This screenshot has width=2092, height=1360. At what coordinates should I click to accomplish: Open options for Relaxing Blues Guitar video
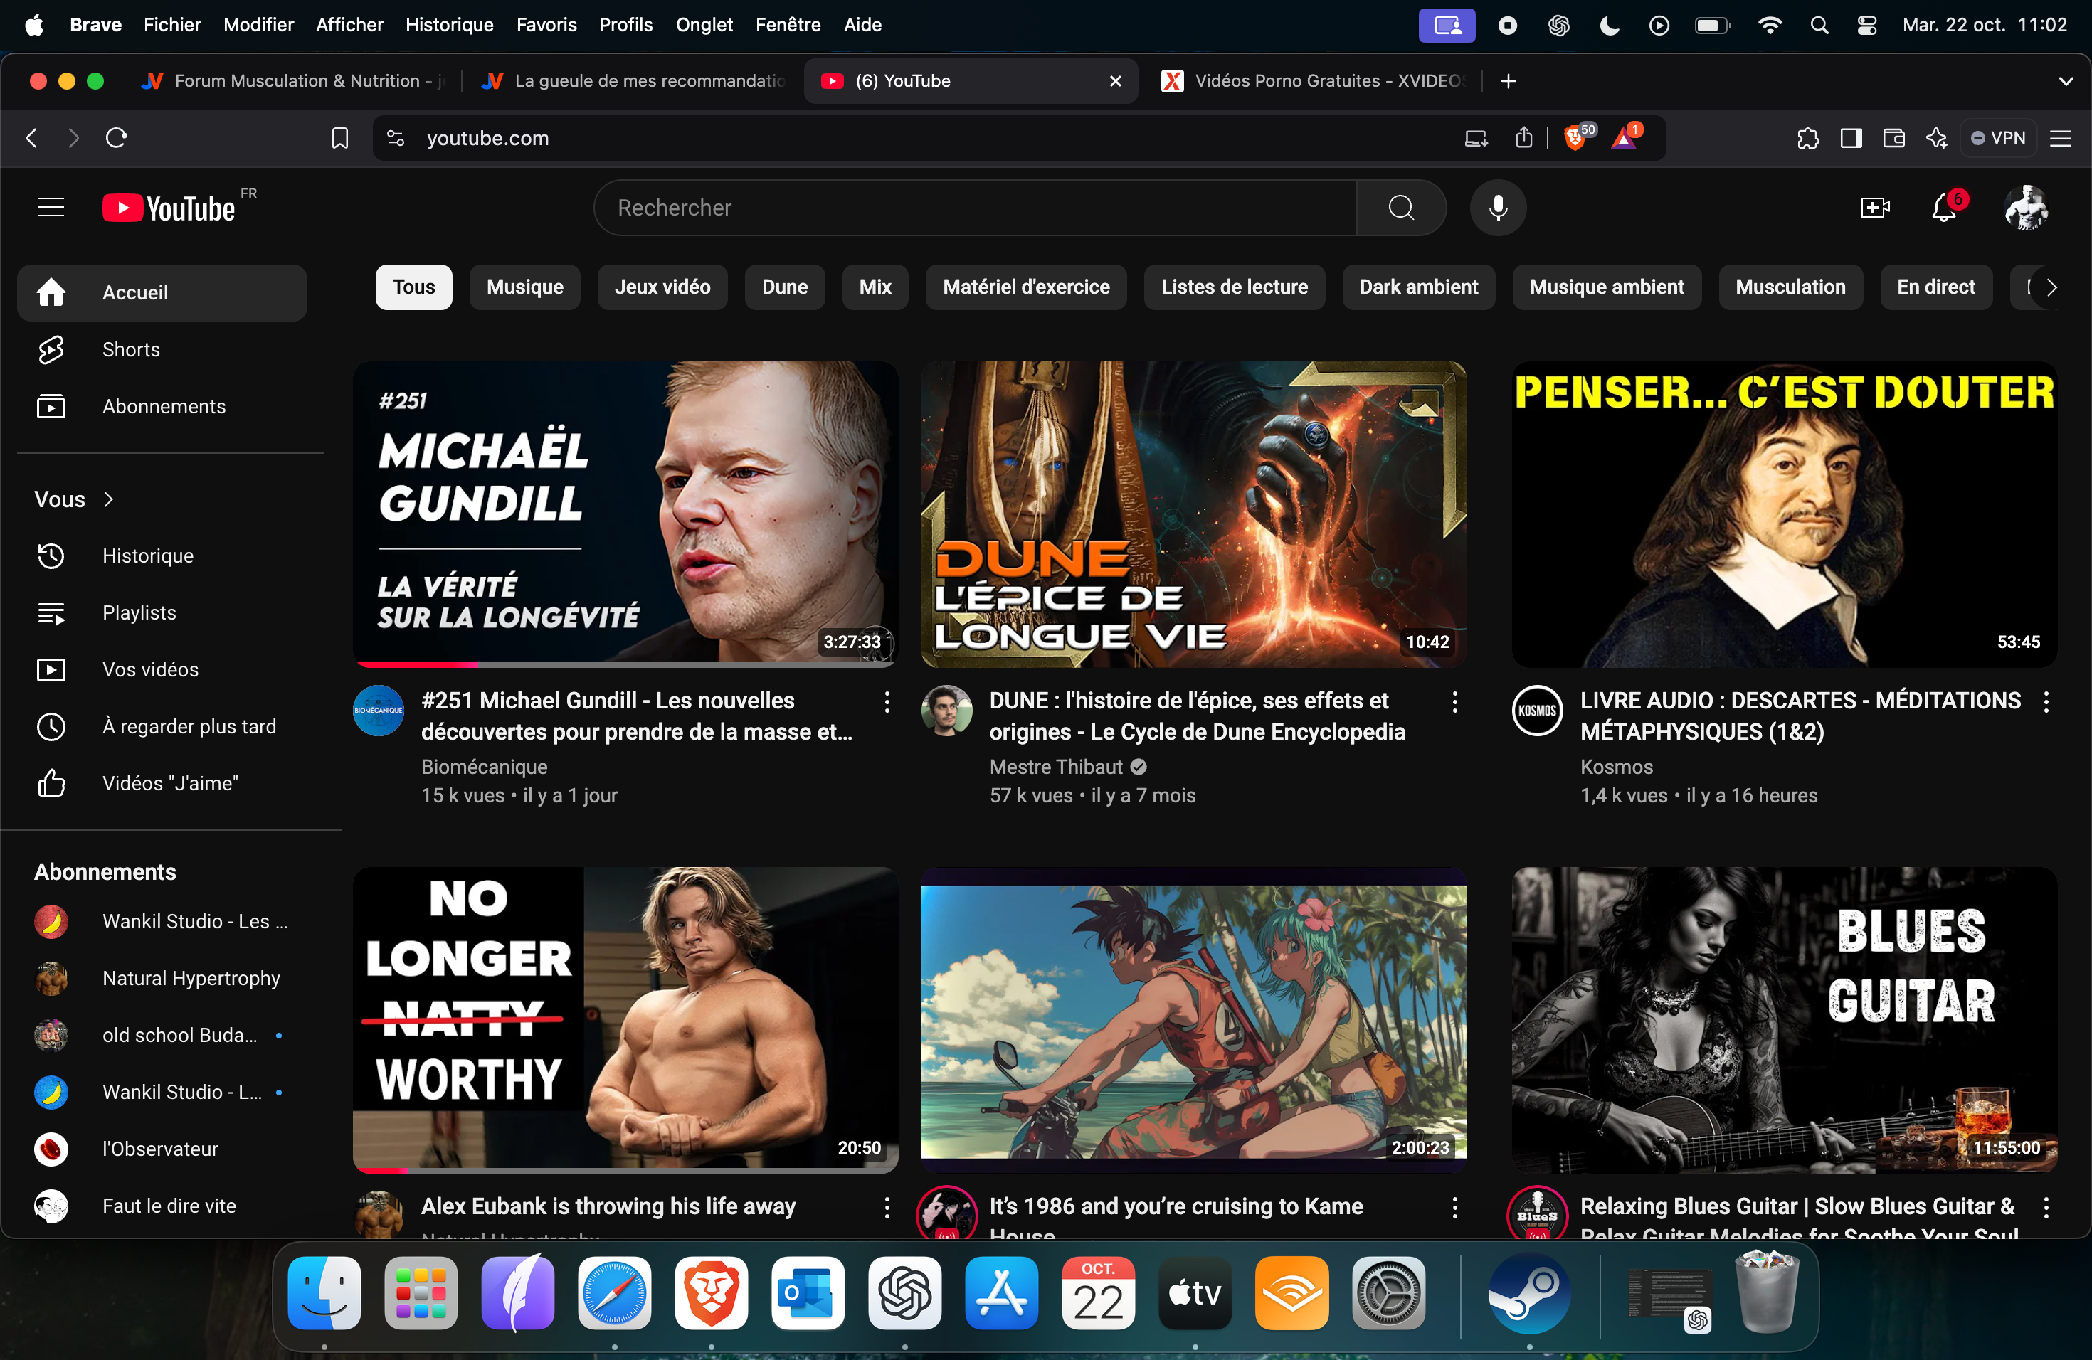click(2046, 1207)
